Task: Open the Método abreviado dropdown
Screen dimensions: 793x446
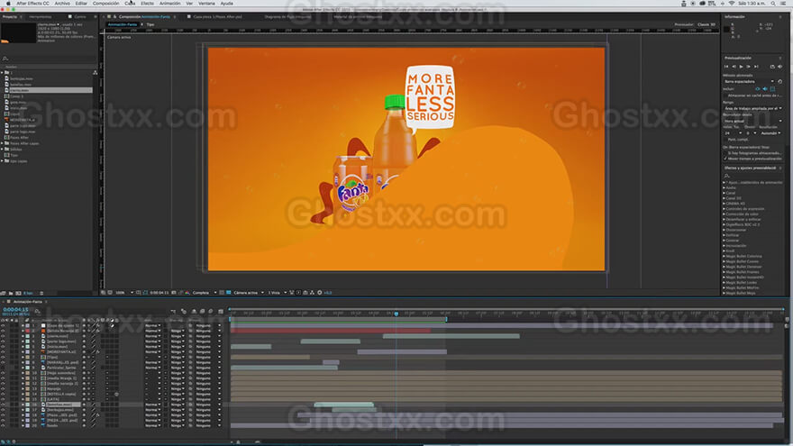Action: tap(750, 81)
